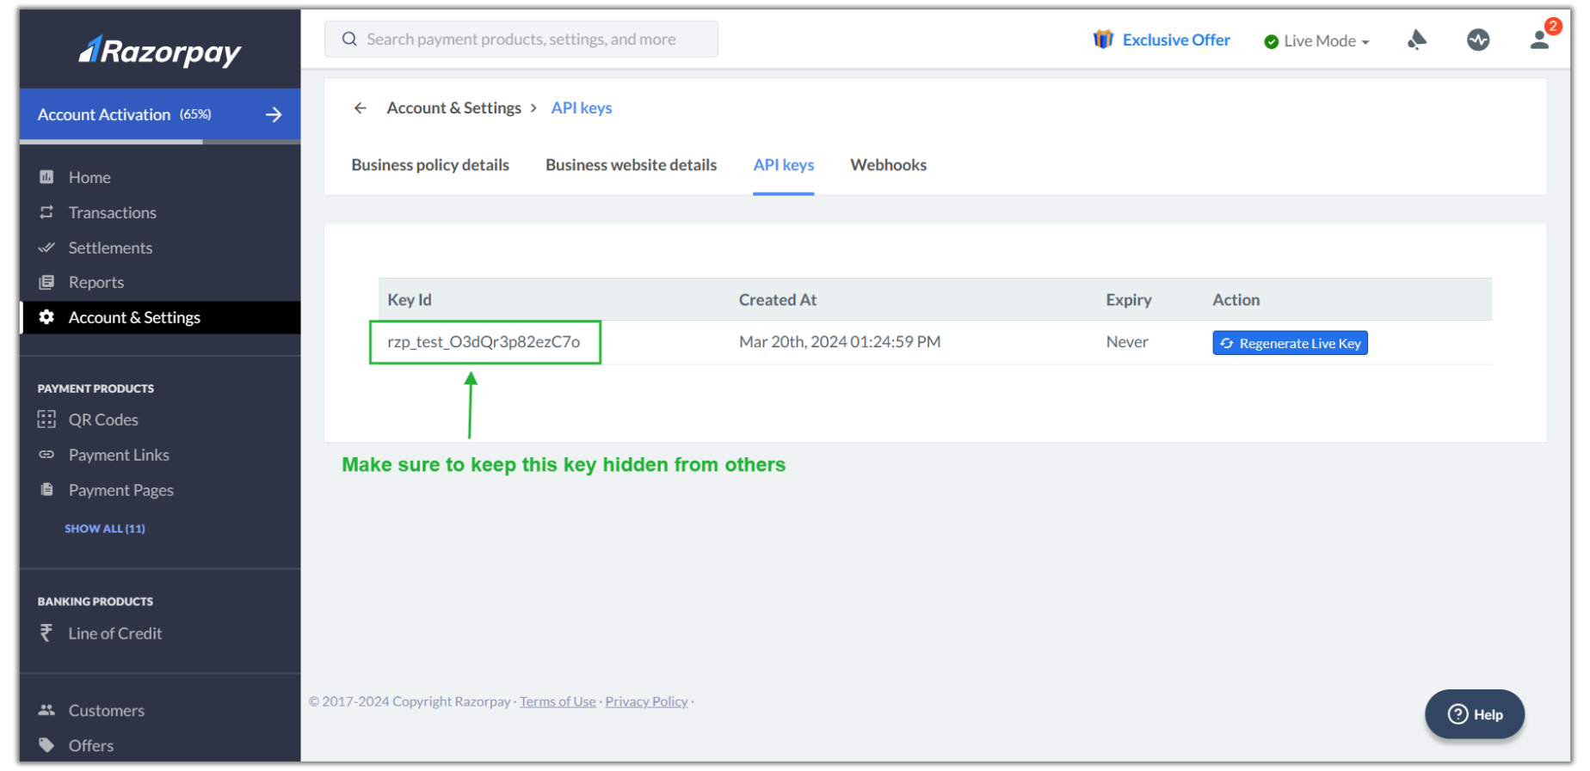Open Terms of Use link

point(558,701)
